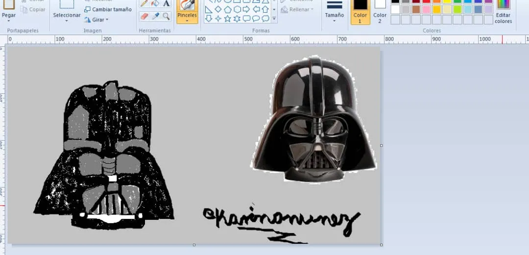Pick the light gray color swatch
The image size is (529, 255).
406,9
